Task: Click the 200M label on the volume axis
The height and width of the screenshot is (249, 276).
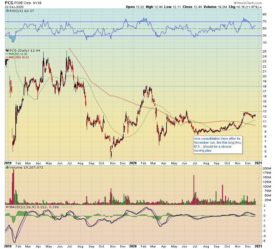Action: [267, 169]
